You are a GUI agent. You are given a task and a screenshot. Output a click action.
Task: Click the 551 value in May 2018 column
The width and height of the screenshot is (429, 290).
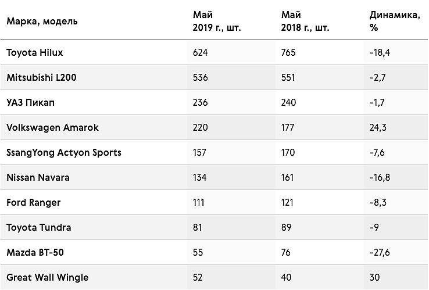pos(288,77)
